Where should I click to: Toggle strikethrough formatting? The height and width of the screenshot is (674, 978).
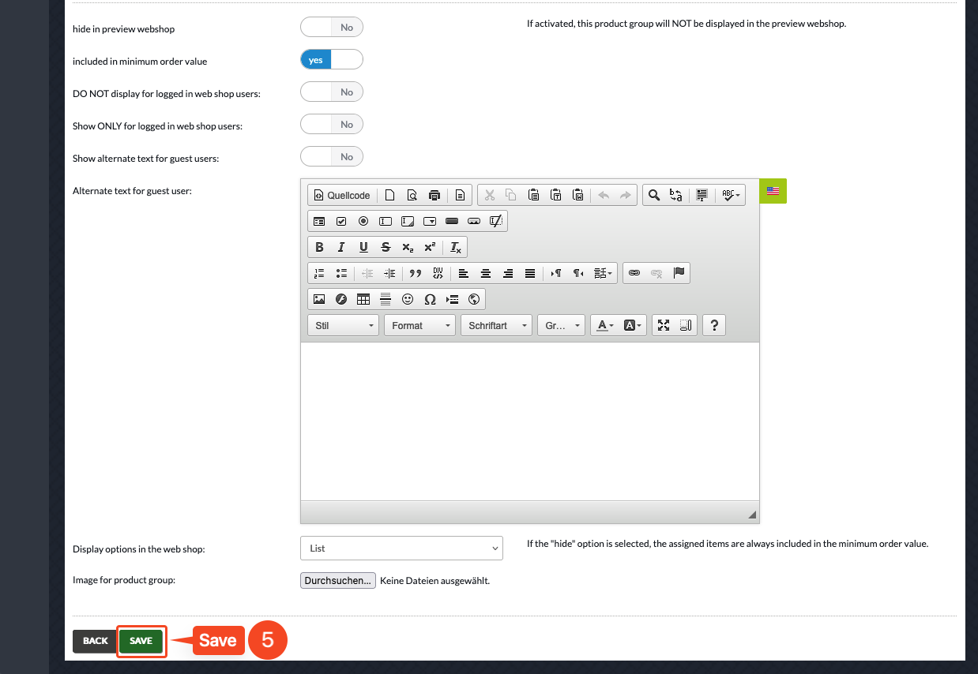click(x=386, y=247)
